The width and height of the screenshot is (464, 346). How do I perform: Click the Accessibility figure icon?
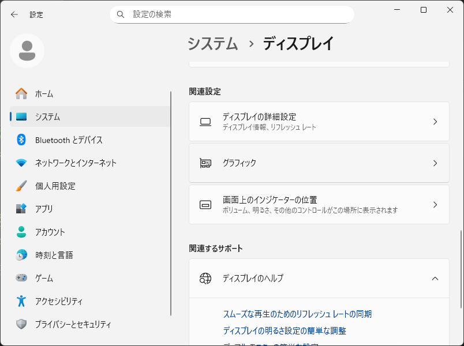pos(21,301)
